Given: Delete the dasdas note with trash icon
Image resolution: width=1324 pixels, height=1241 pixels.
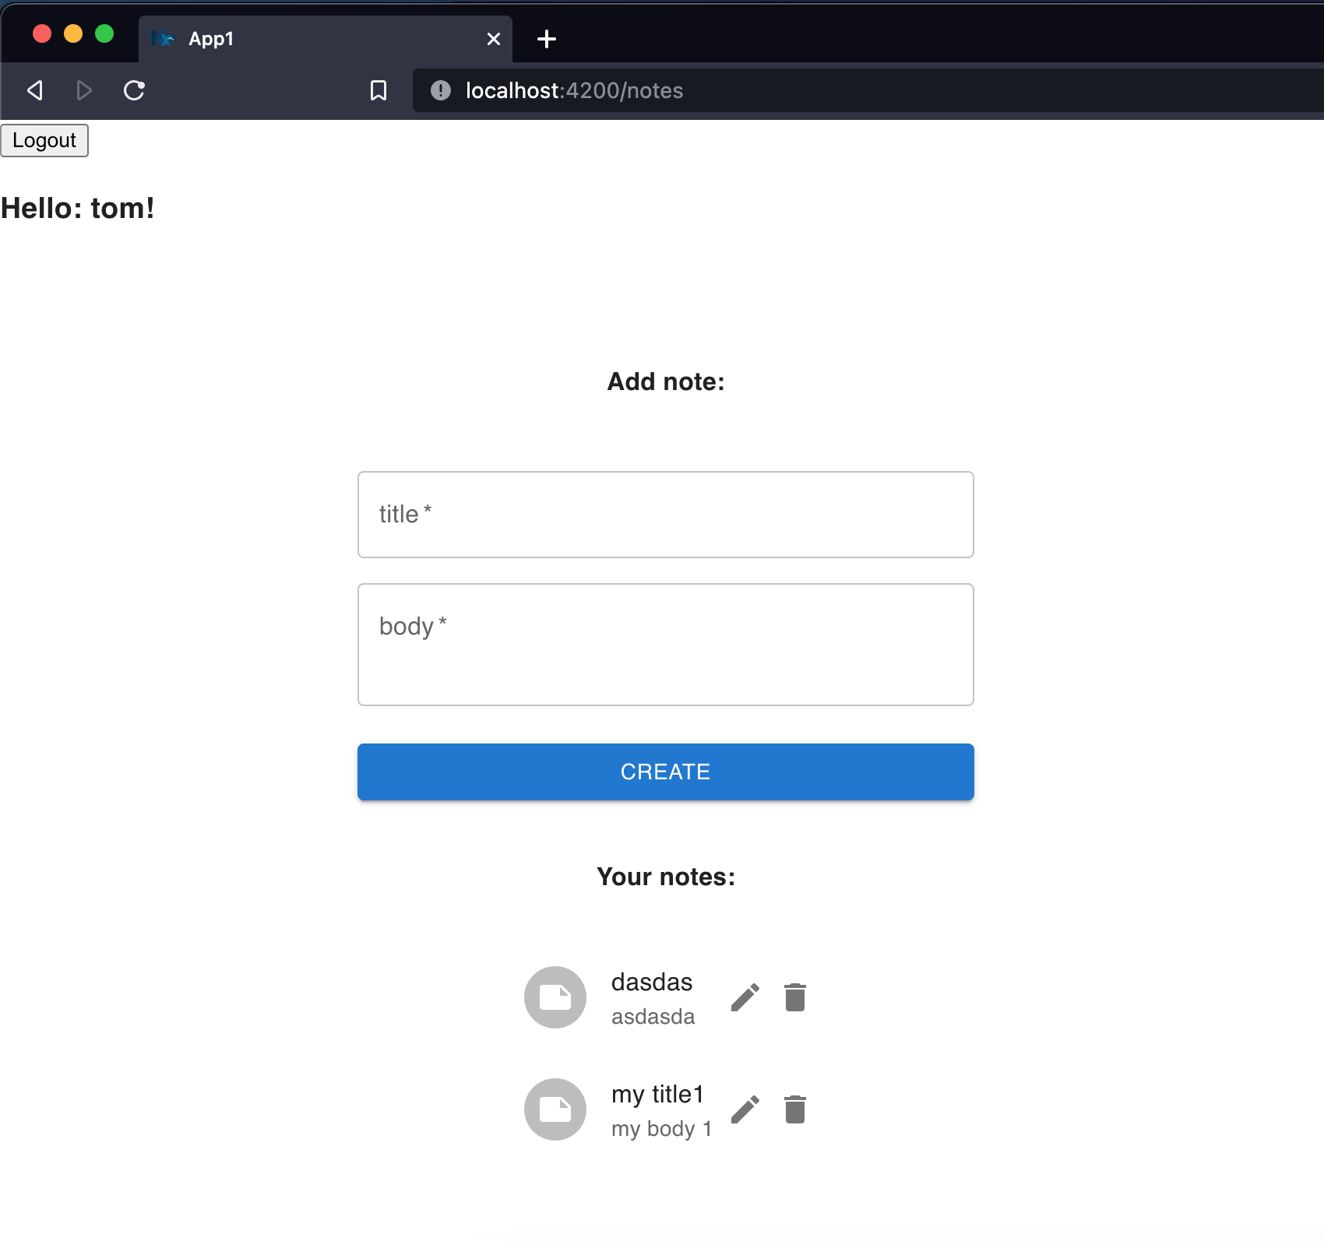Looking at the screenshot, I should point(795,997).
